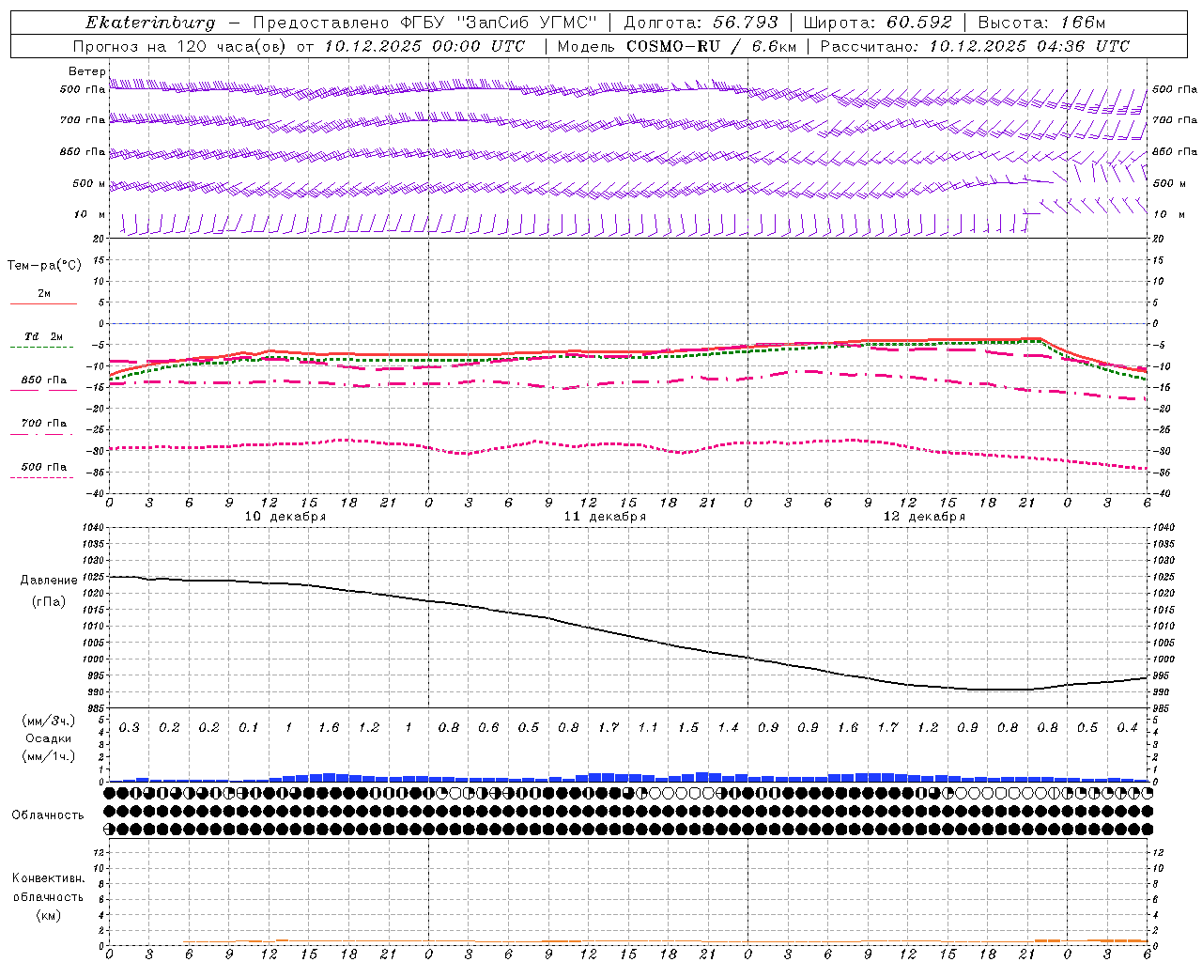This screenshot has height=962, width=1202.
Task: Click the '10 декабря' date label
Action: 285,517
